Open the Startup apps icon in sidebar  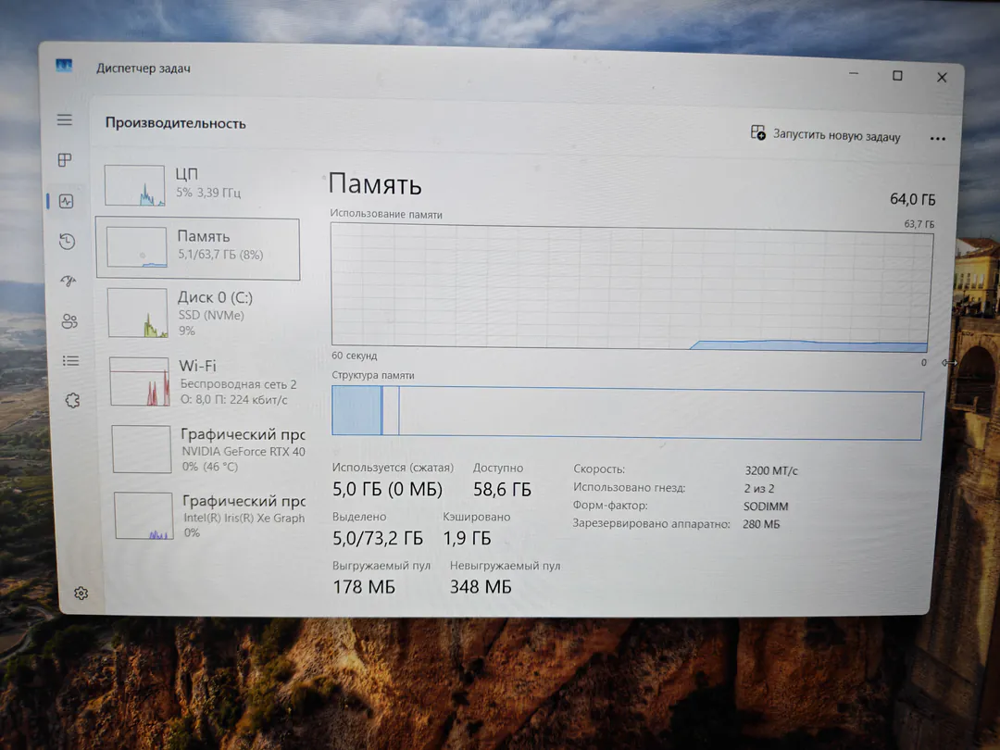pyautogui.click(x=69, y=281)
